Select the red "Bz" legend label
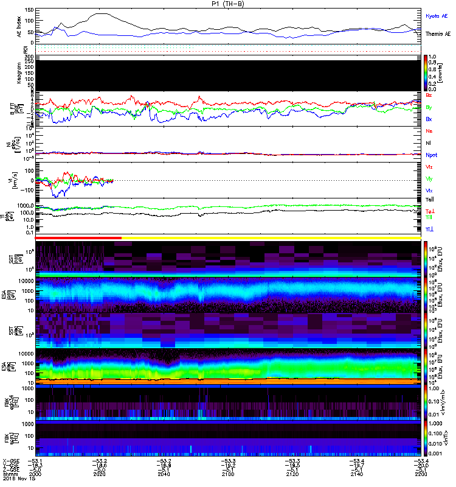The height and width of the screenshot is (487, 456). click(x=429, y=95)
